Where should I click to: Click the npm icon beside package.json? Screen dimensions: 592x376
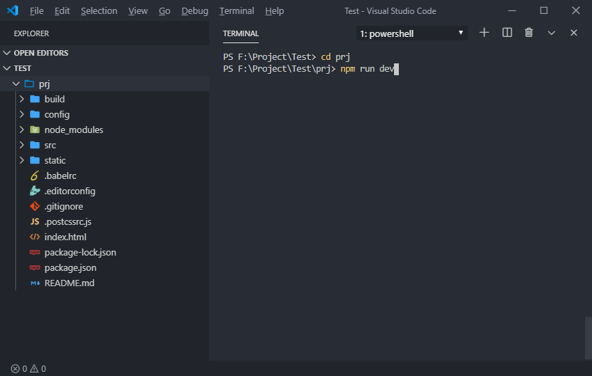coord(35,268)
